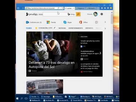Switch to Oracle VM VirtualBox taskbar window
136x102 pixels.
pos(77,100)
